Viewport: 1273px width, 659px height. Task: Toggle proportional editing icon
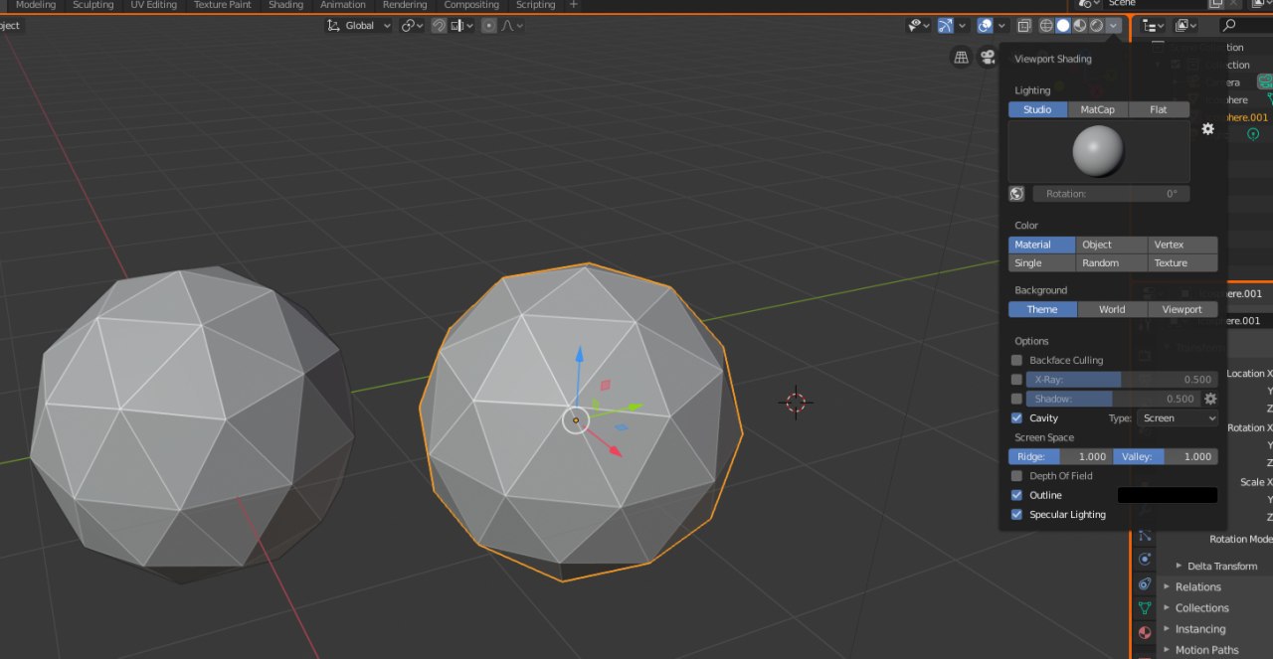click(488, 26)
